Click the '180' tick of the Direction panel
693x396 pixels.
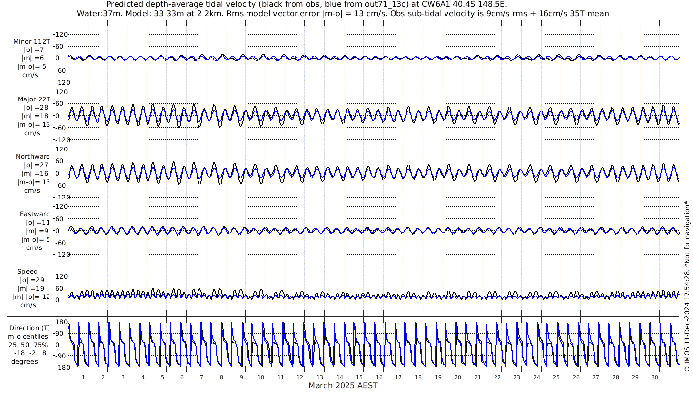[x=61, y=322]
